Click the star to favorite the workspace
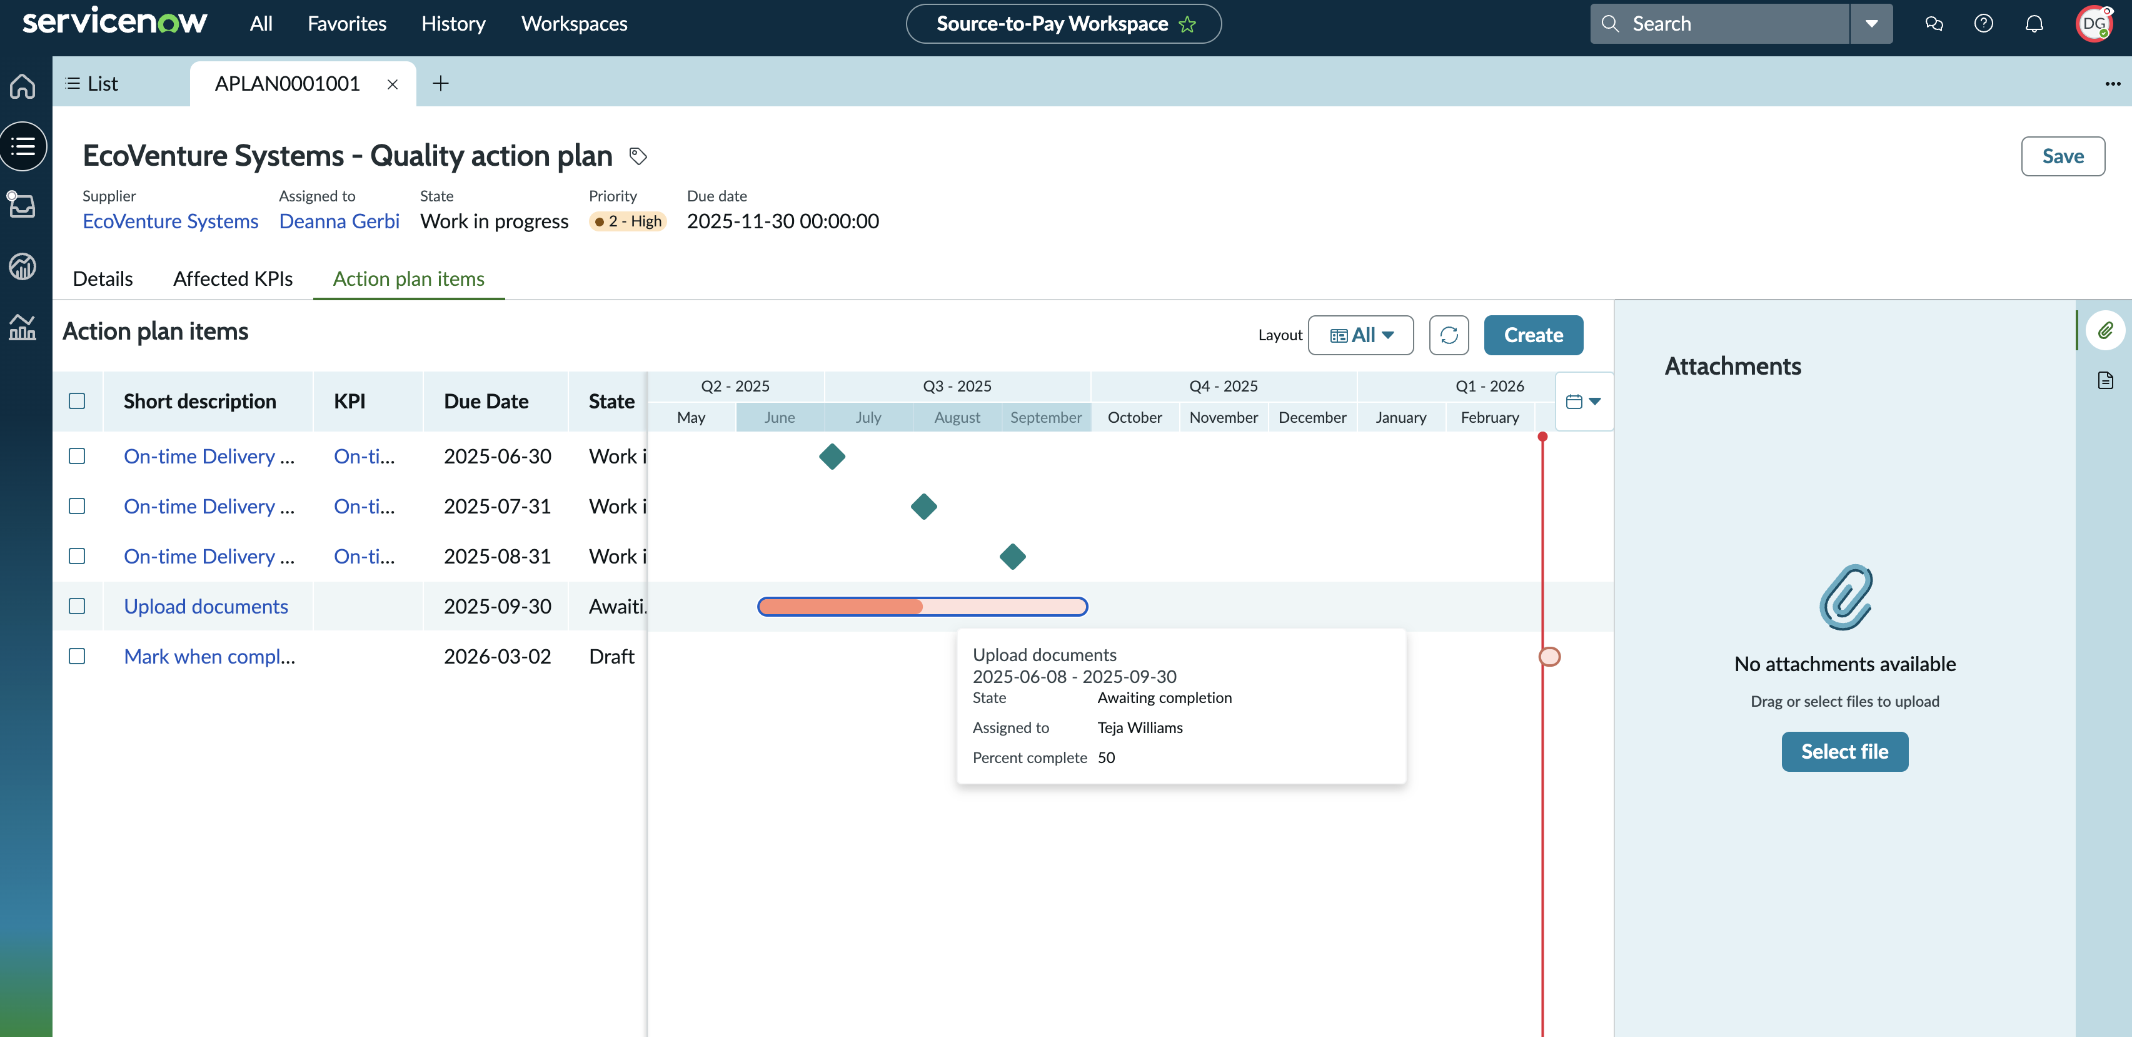2132x1037 pixels. pos(1188,24)
